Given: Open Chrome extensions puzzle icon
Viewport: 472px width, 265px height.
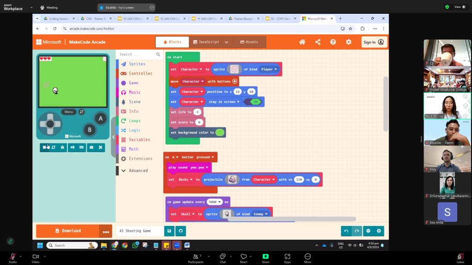Looking at the screenshot, I should coord(362,29).
